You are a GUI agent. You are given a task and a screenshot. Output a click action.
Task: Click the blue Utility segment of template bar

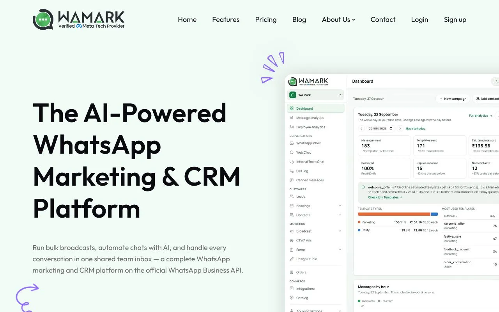coord(434,214)
